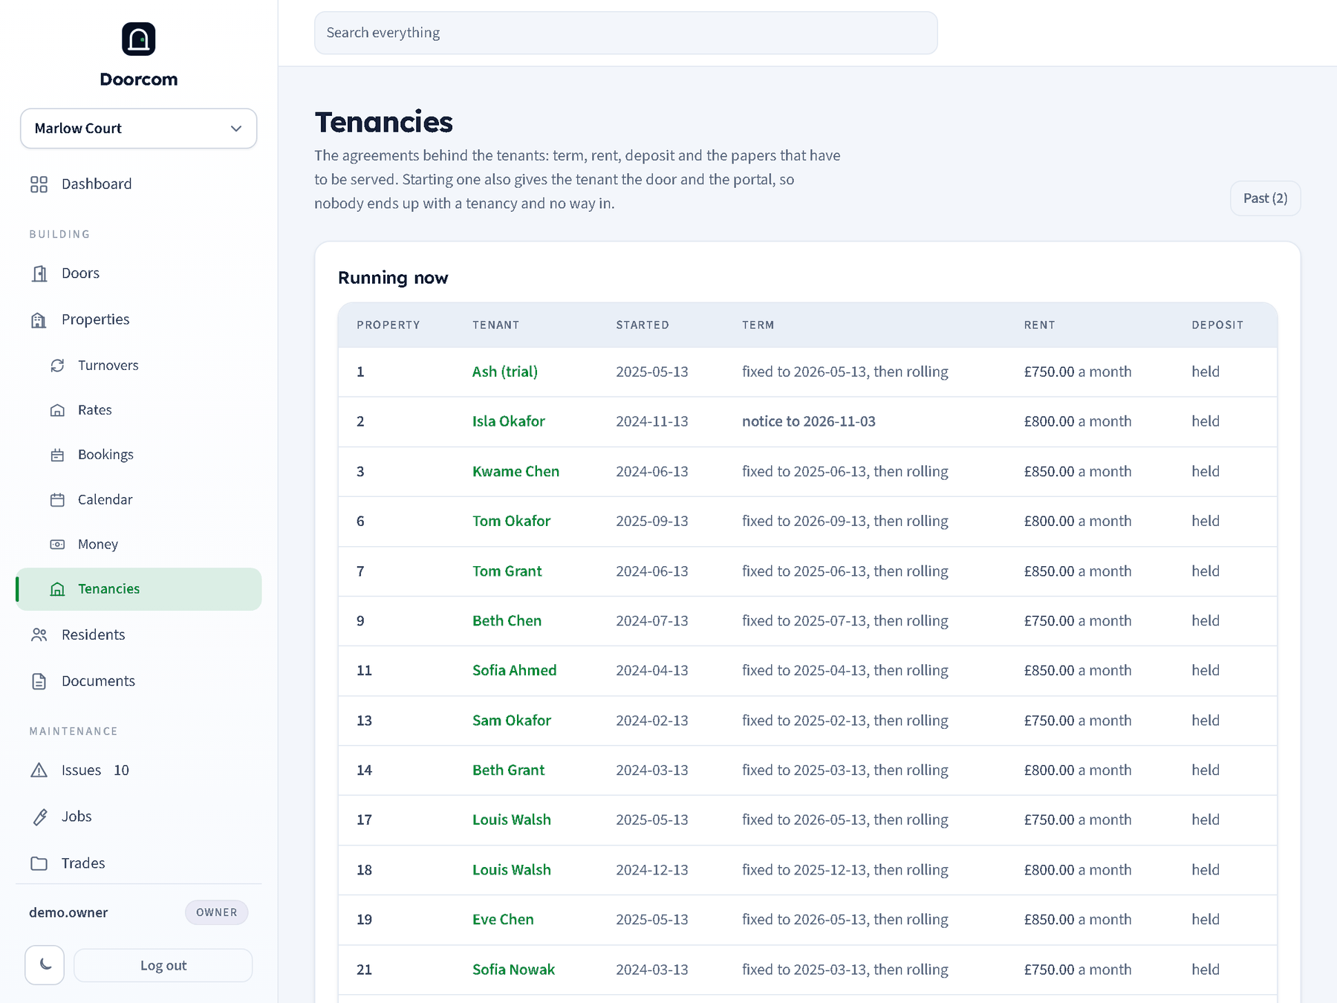The height and width of the screenshot is (1003, 1337).
Task: Open tenant Beth Grant
Action: pos(509,770)
